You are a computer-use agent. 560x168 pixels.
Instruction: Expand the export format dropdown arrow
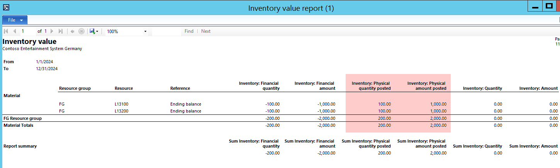pos(97,31)
